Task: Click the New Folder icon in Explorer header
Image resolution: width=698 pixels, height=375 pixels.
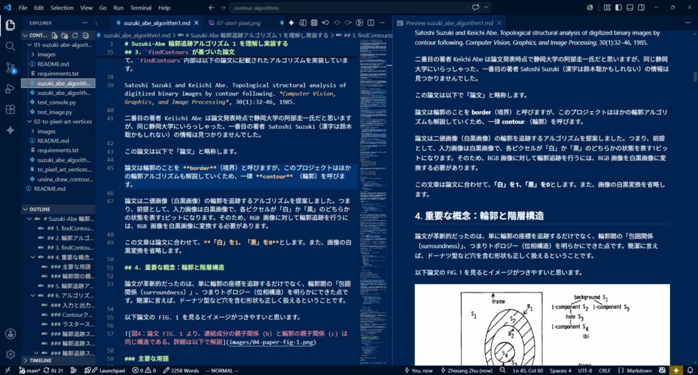Action: [65, 35]
